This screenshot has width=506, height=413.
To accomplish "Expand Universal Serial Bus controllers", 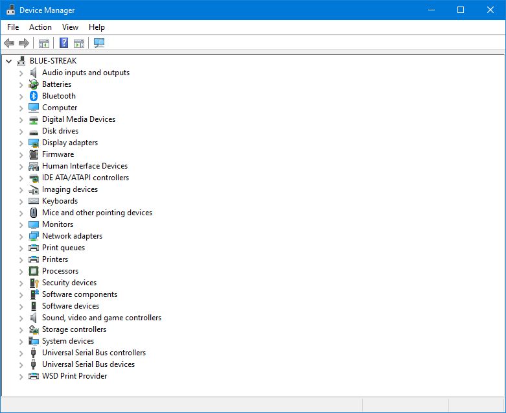I will [x=21, y=353].
